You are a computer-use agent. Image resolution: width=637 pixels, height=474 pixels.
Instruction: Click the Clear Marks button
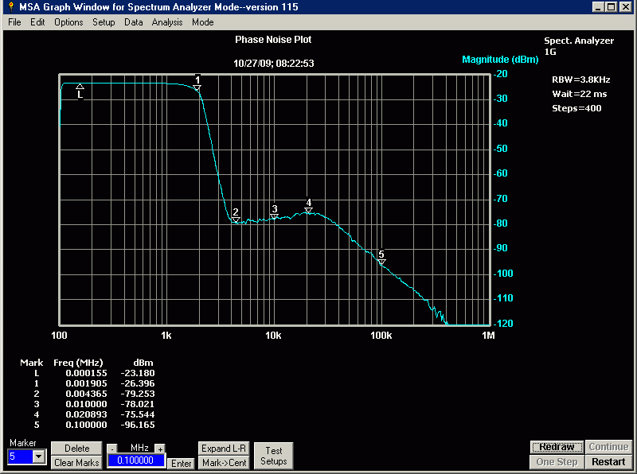pos(76,463)
